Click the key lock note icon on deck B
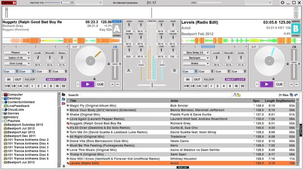This screenshot has width=303, height=170. point(294,47)
